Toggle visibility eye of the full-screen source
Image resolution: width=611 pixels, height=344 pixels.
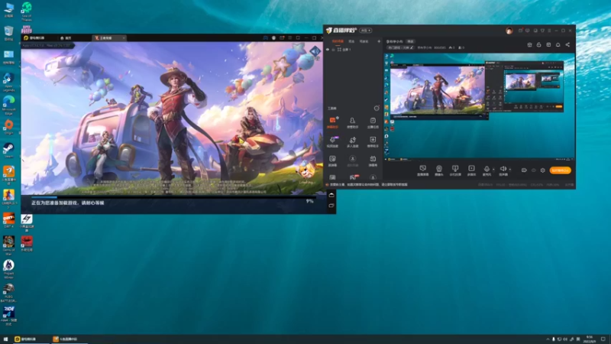(x=328, y=50)
